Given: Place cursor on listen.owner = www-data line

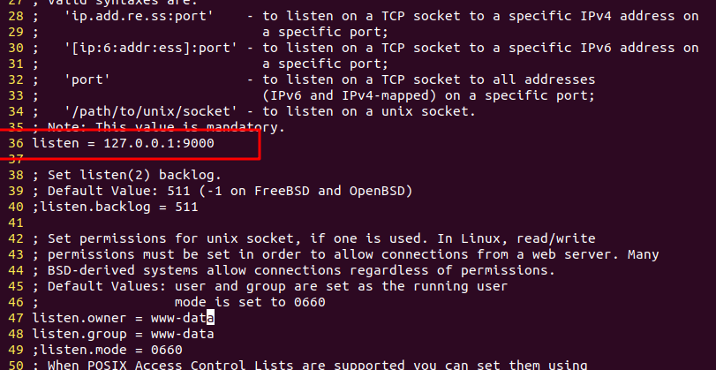Looking at the screenshot, I should (x=124, y=318).
